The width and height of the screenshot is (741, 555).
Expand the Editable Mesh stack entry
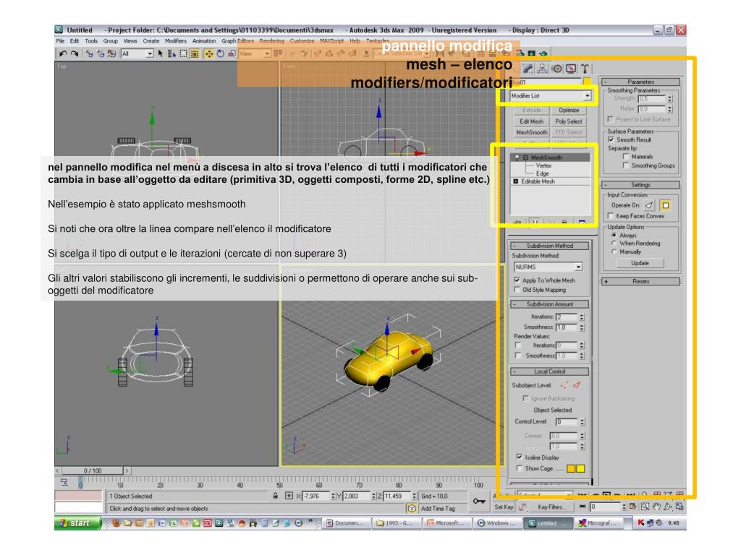516,181
